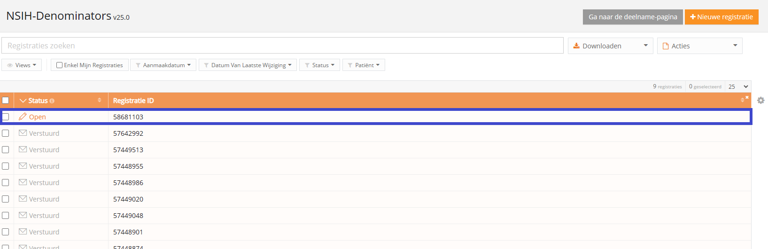Toggle the select-all checkbox in table header
The image size is (768, 249).
pos(6,101)
